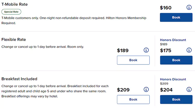Click Honors Discount label above $175

[173, 40]
